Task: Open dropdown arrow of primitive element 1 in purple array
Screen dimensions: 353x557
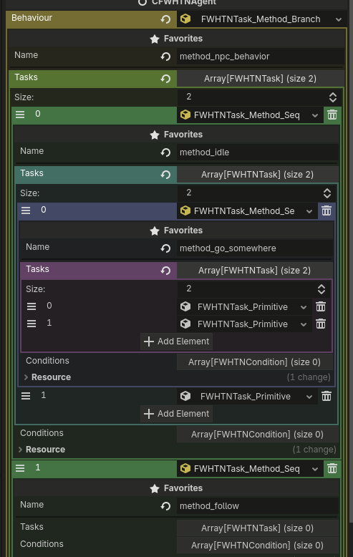Action: [304, 324]
